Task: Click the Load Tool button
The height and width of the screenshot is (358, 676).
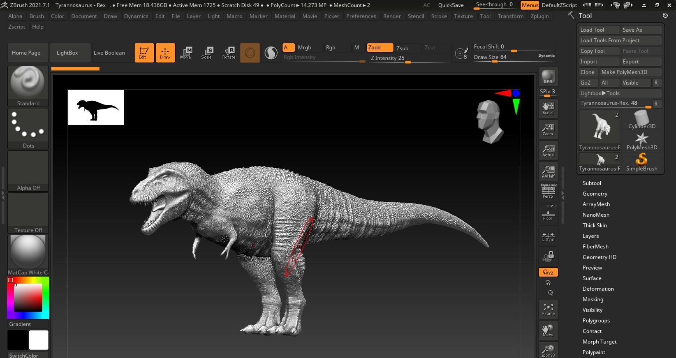Action: 599,30
